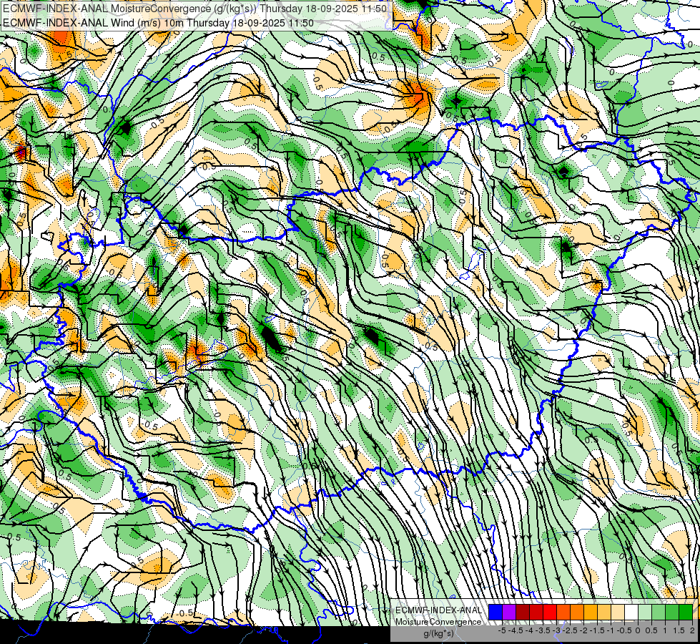Click the darkest green legend swatch

[x=686, y=612]
